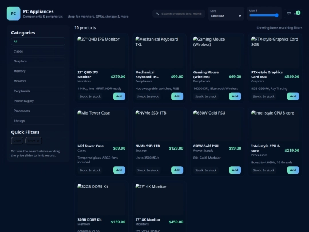Click the $219.00 price
The image size is (309, 232).
pos(292,151)
